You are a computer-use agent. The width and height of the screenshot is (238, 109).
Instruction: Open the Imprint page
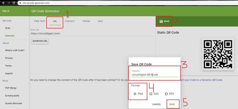tap(9, 74)
